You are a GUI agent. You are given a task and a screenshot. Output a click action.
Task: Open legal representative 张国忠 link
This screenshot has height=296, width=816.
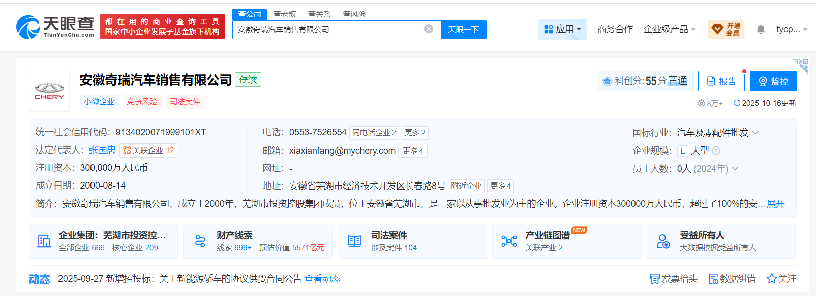point(102,150)
